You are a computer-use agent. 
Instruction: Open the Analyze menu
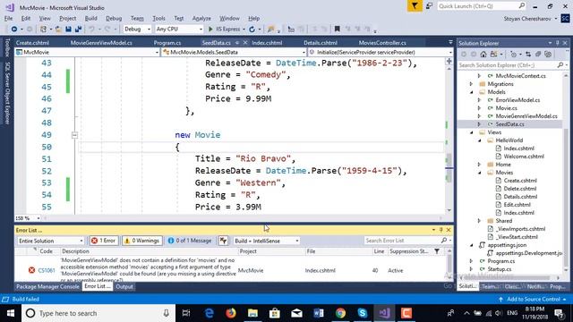(x=201, y=18)
